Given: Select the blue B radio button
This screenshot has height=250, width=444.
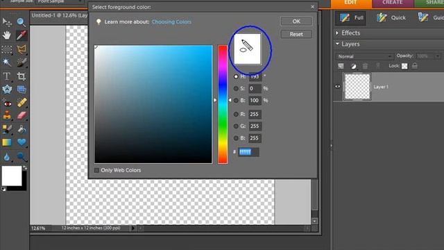Looking at the screenshot, I should pos(236,138).
